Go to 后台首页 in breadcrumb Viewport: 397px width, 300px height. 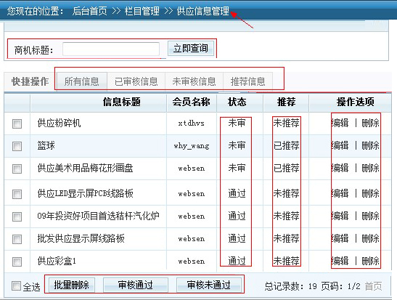89,11
